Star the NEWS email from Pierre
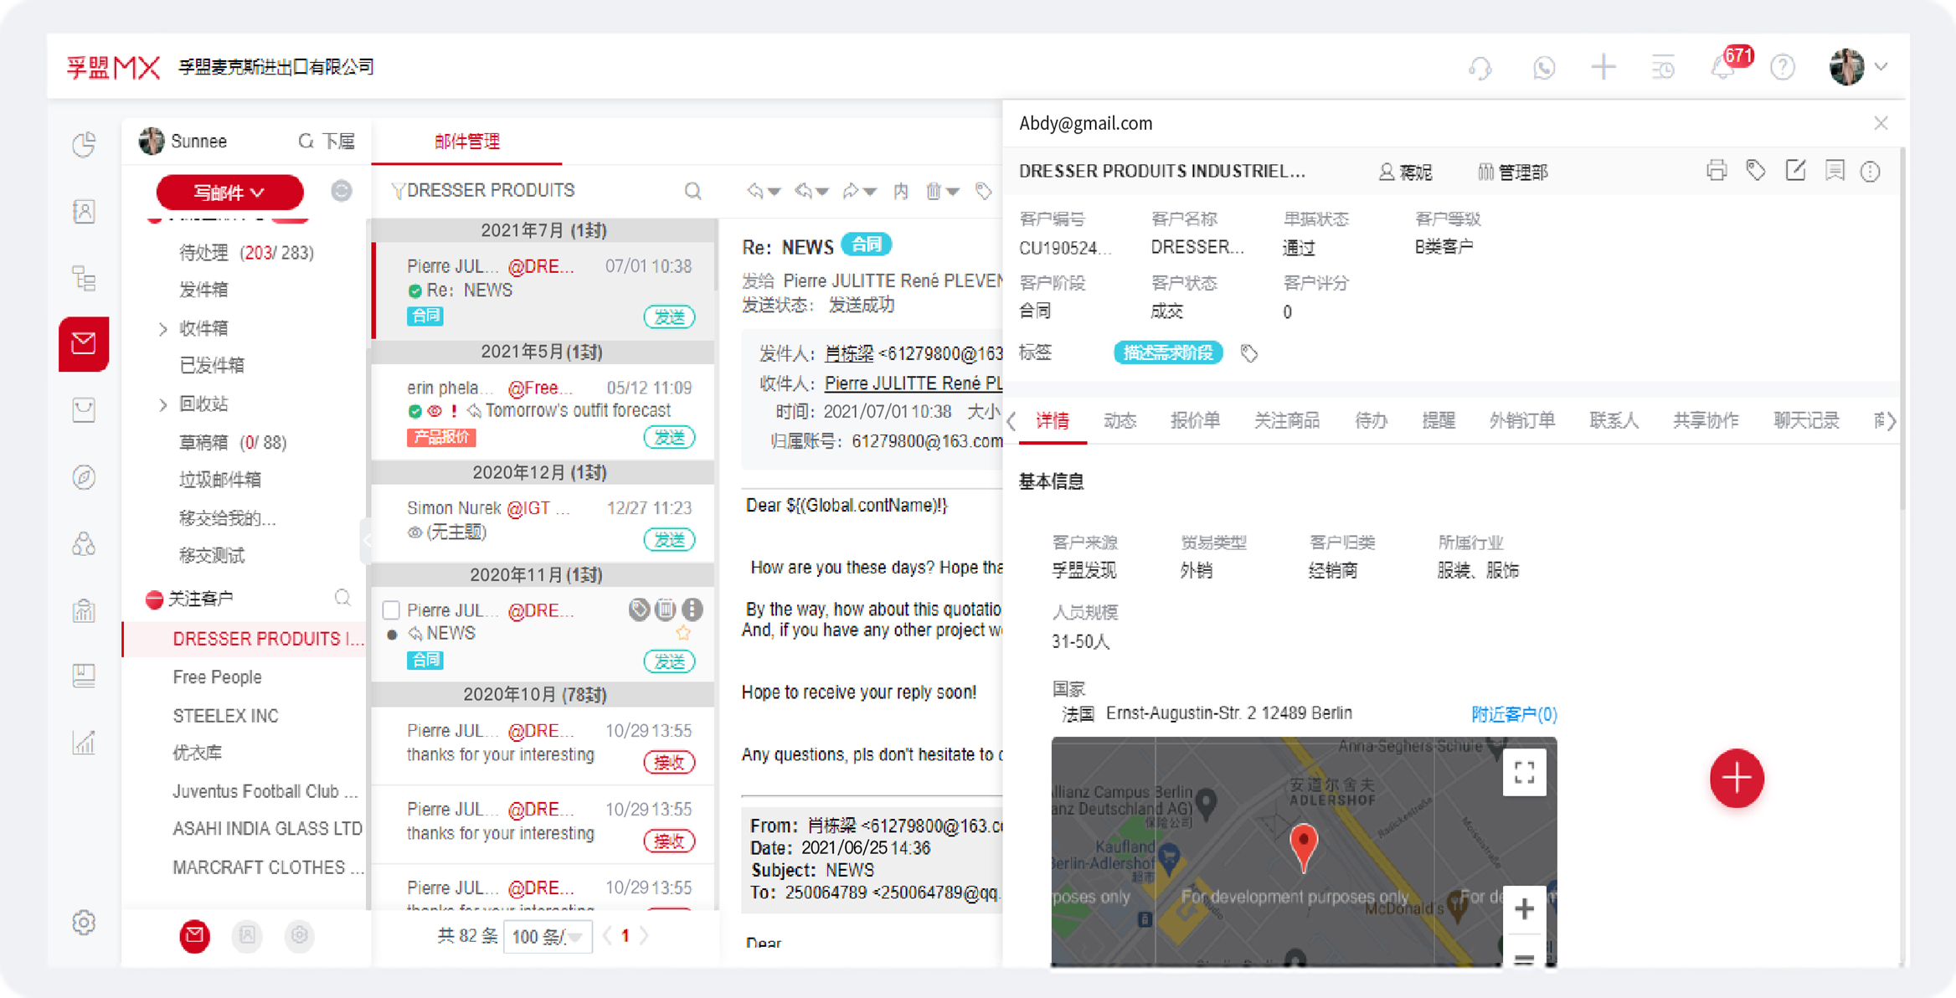Image resolution: width=1956 pixels, height=998 pixels. coord(684,634)
